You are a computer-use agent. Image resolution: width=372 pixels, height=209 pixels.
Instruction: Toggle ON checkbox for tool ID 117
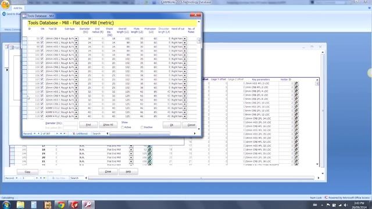[42, 108]
